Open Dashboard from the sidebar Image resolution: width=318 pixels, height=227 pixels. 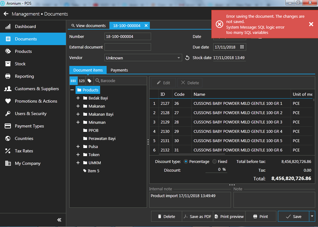[25, 26]
